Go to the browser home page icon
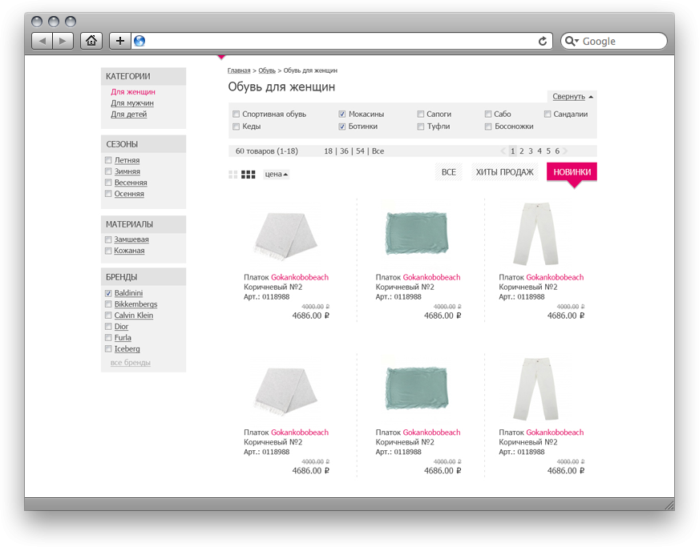699x547 pixels. 91,41
